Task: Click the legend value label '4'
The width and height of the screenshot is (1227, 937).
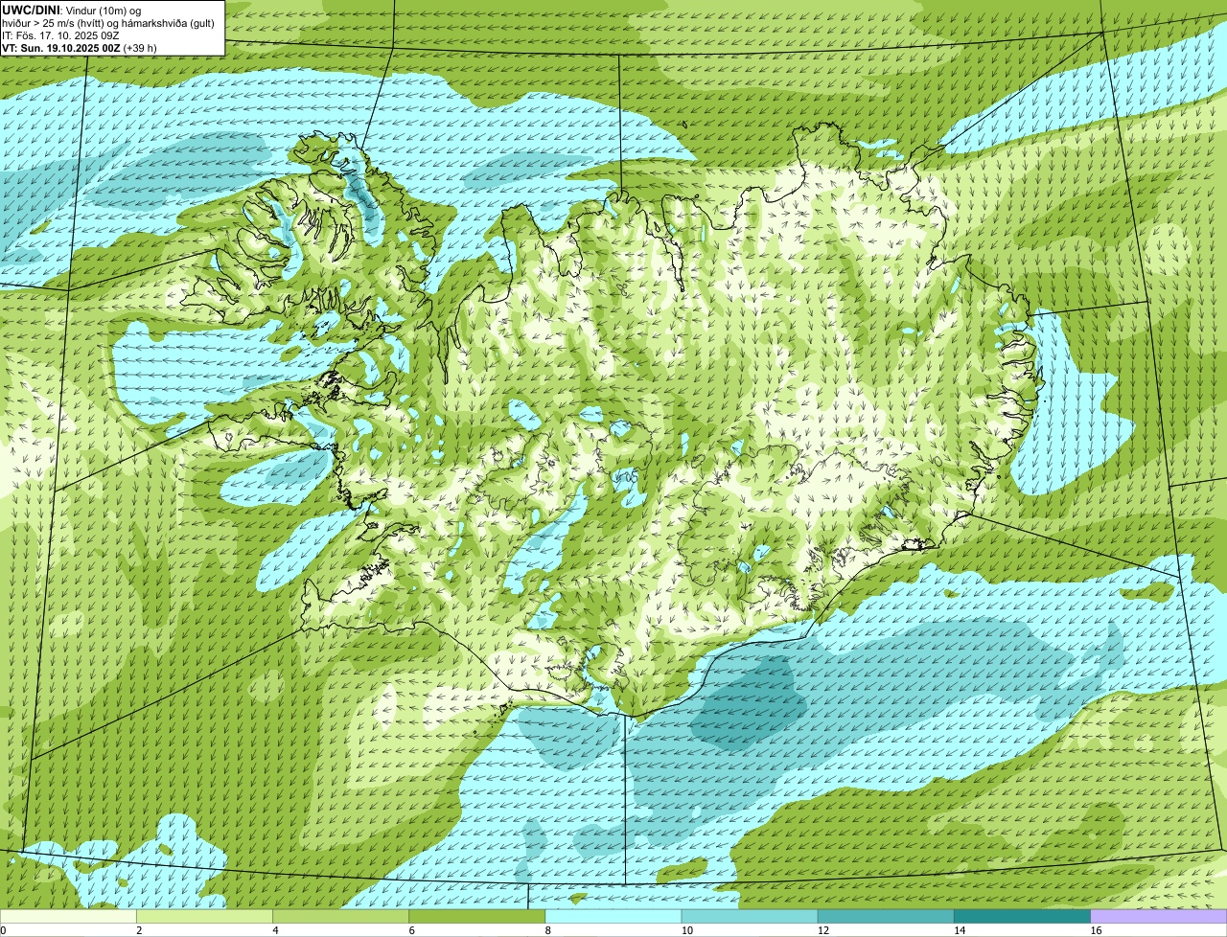Action: (276, 930)
